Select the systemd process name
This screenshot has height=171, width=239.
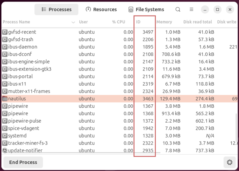pos(17,136)
